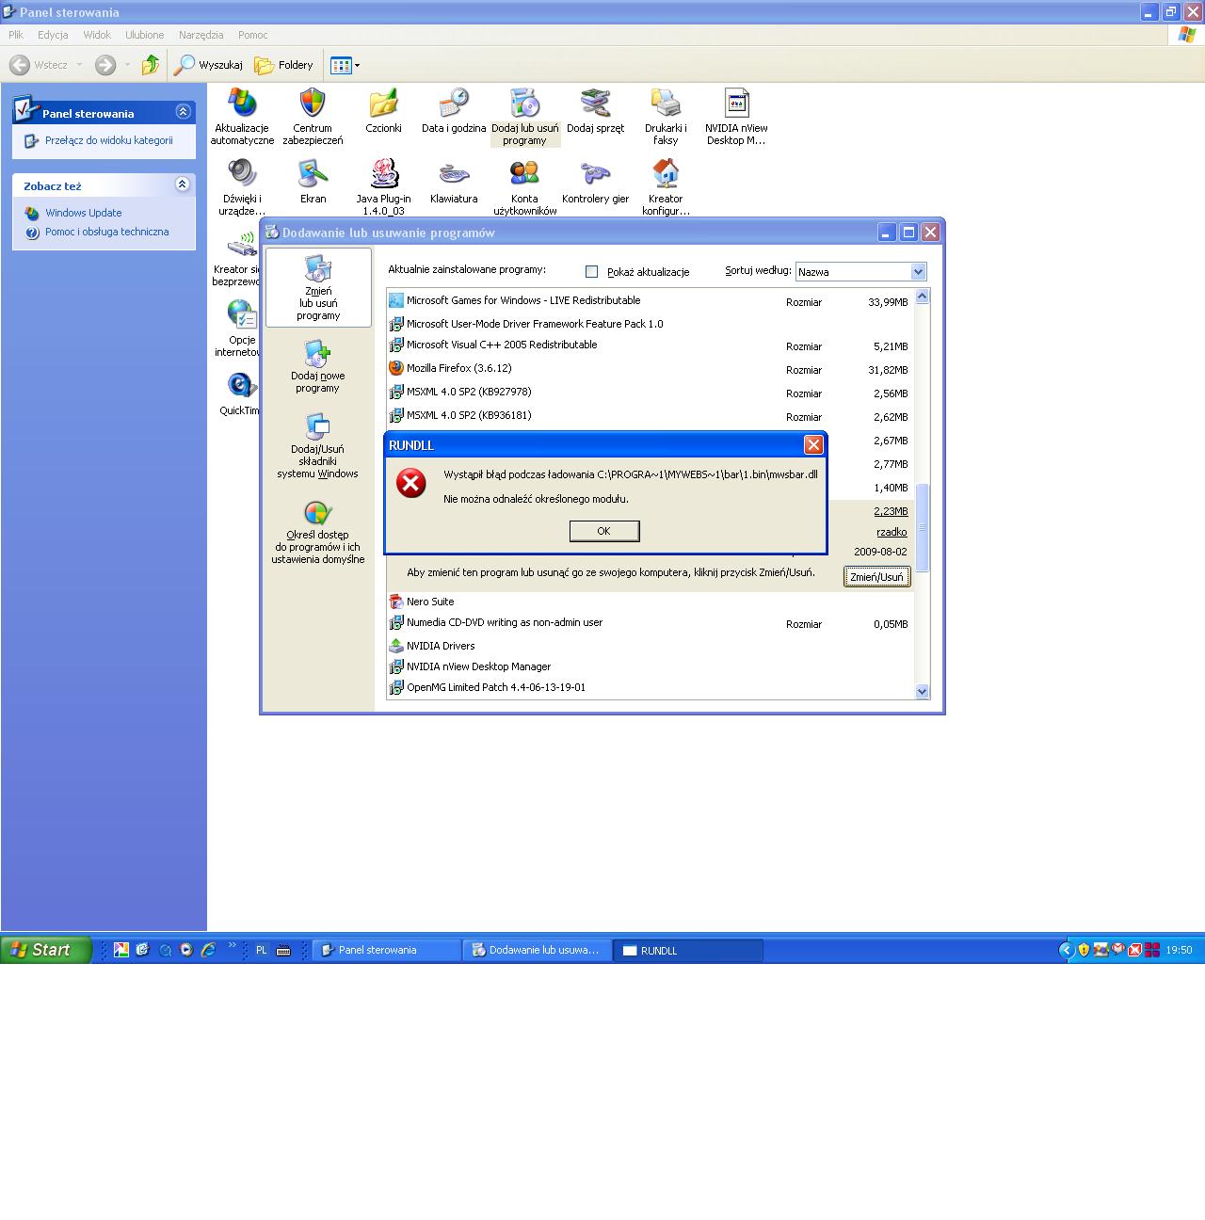
Task: Open the Windows Update link
Action: [x=84, y=213]
